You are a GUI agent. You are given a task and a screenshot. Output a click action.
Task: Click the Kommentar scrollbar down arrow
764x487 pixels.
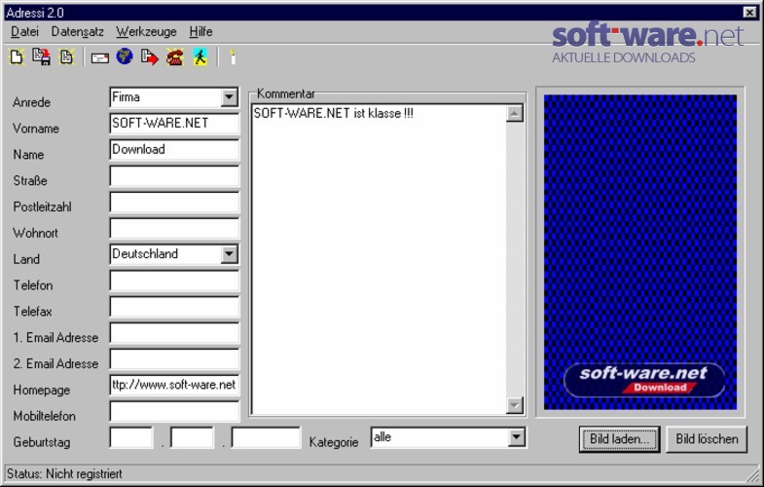[x=515, y=405]
